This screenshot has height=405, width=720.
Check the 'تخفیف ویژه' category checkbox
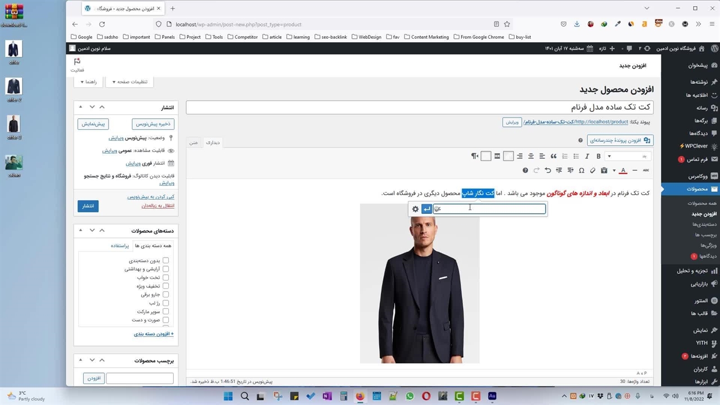pyautogui.click(x=165, y=286)
